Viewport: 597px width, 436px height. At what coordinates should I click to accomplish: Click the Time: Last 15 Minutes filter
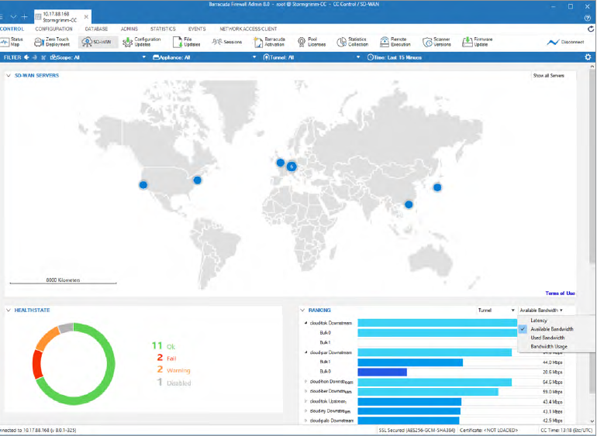coord(395,57)
